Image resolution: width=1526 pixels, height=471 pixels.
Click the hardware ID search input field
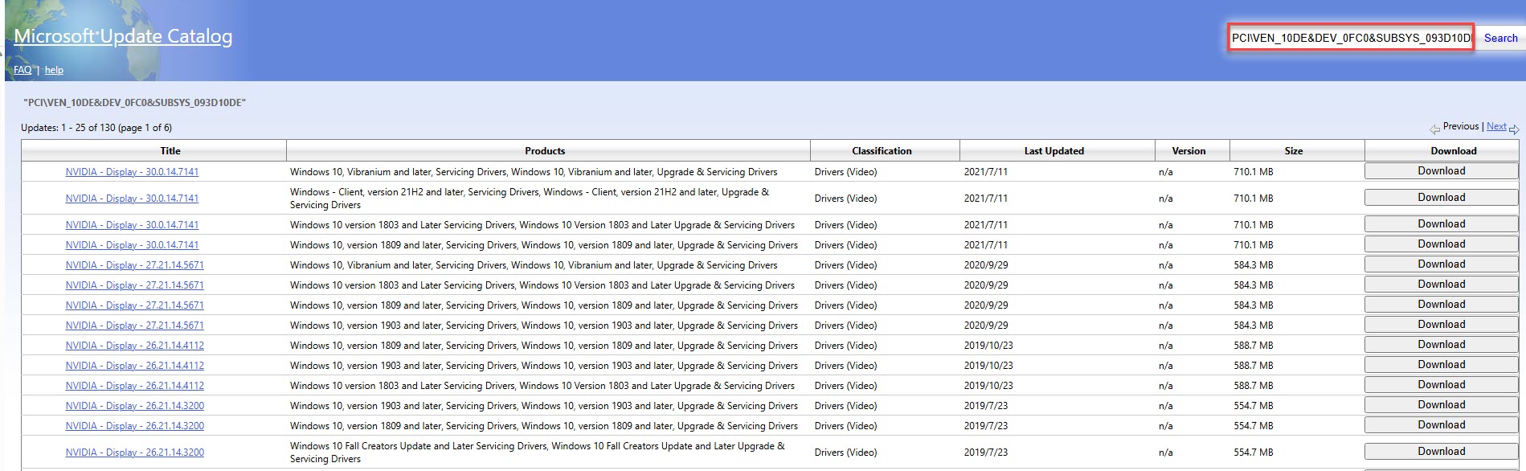[x=1350, y=38]
